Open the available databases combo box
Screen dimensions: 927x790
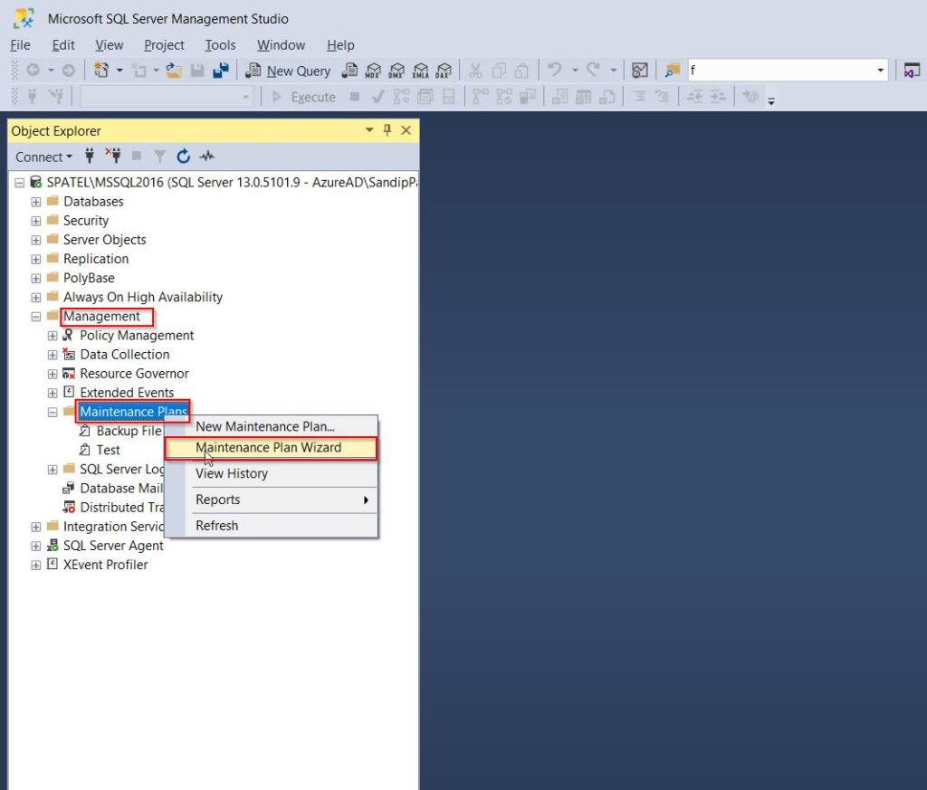coord(167,96)
